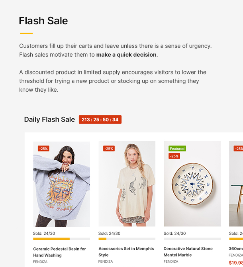Click the sold progress bar under t-shirt
This screenshot has height=267, width=243.
[127, 239]
